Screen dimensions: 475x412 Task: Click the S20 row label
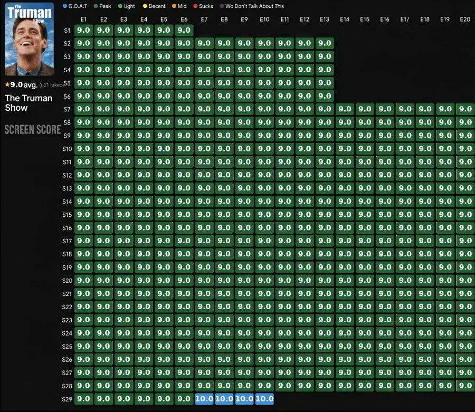[67, 281]
